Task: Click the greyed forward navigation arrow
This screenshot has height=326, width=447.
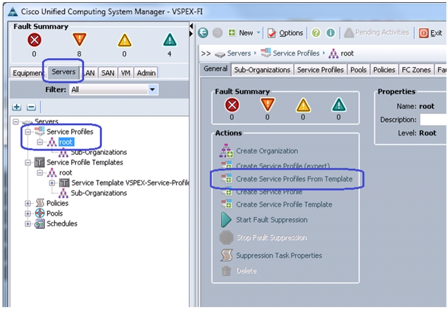Action: click(x=217, y=33)
